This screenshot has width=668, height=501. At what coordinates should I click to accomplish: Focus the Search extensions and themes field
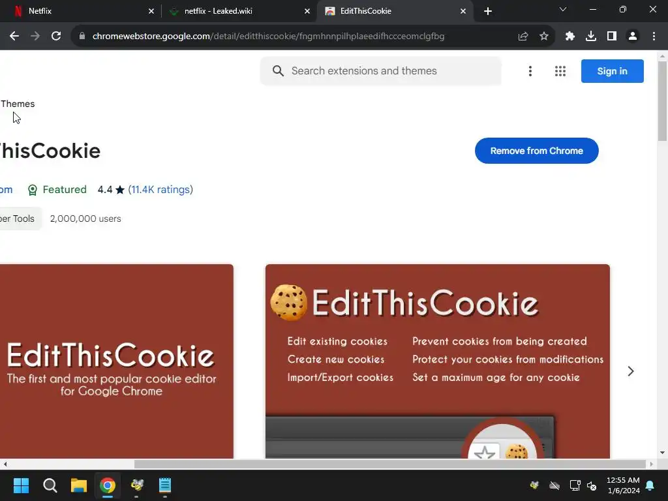[381, 70]
